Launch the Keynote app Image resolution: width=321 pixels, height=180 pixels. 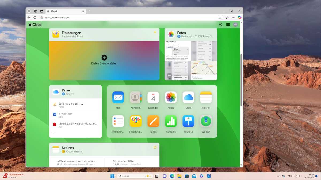(x=188, y=121)
